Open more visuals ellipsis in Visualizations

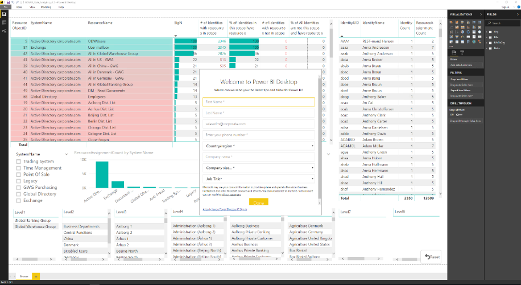[451, 47]
